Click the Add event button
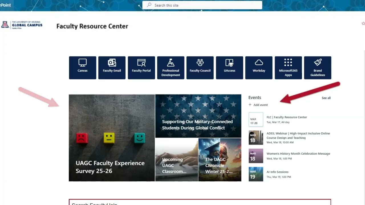Viewport: 365px width, 205px height. click(258, 105)
